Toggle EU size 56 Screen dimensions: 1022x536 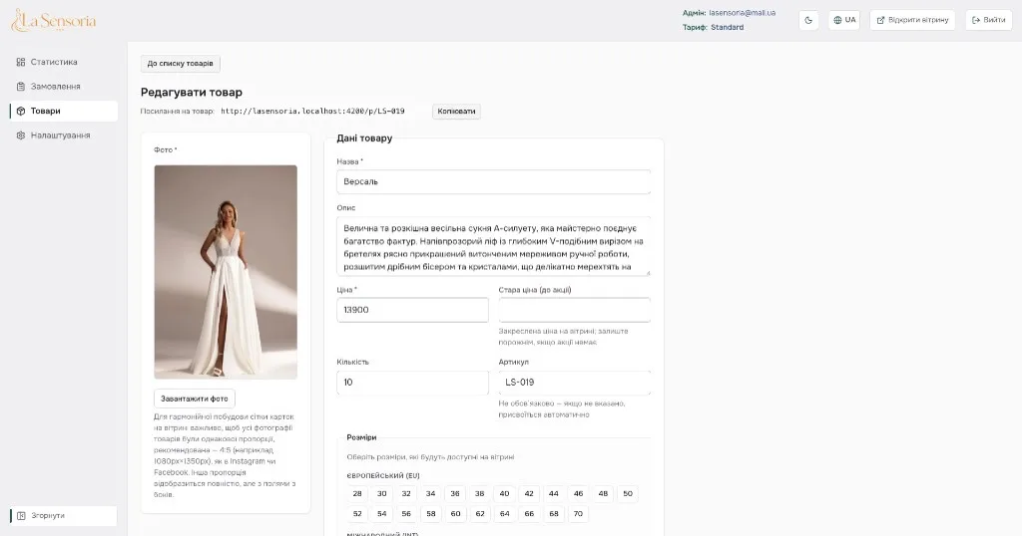[x=406, y=514]
